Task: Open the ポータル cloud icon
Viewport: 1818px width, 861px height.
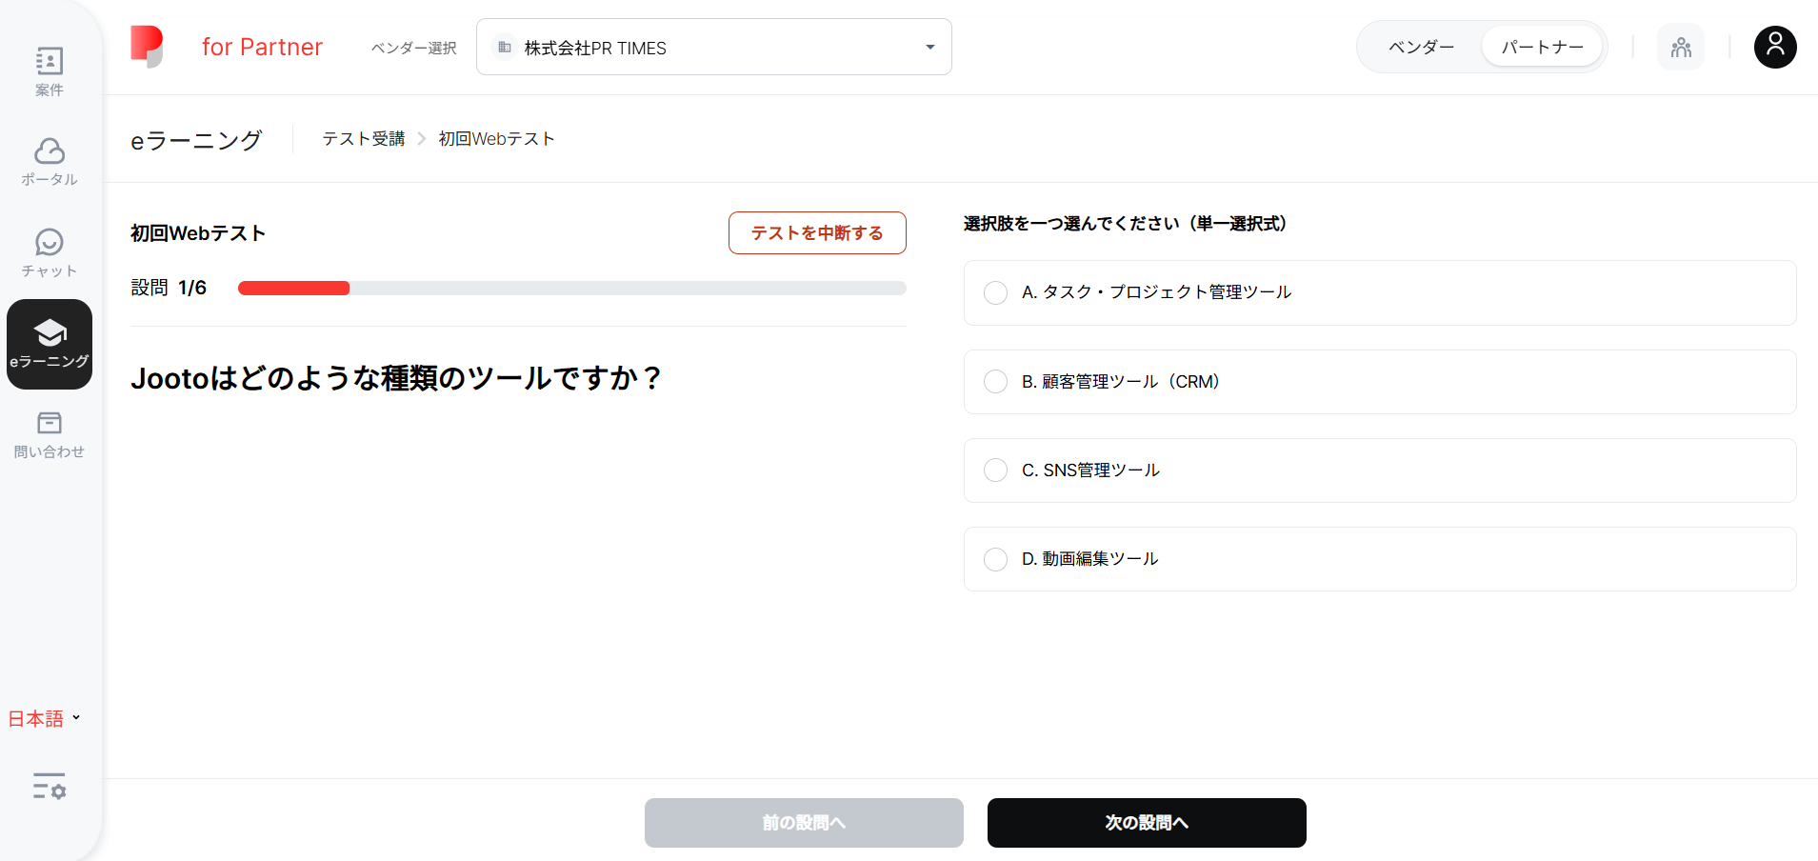Action: pyautogui.click(x=50, y=151)
